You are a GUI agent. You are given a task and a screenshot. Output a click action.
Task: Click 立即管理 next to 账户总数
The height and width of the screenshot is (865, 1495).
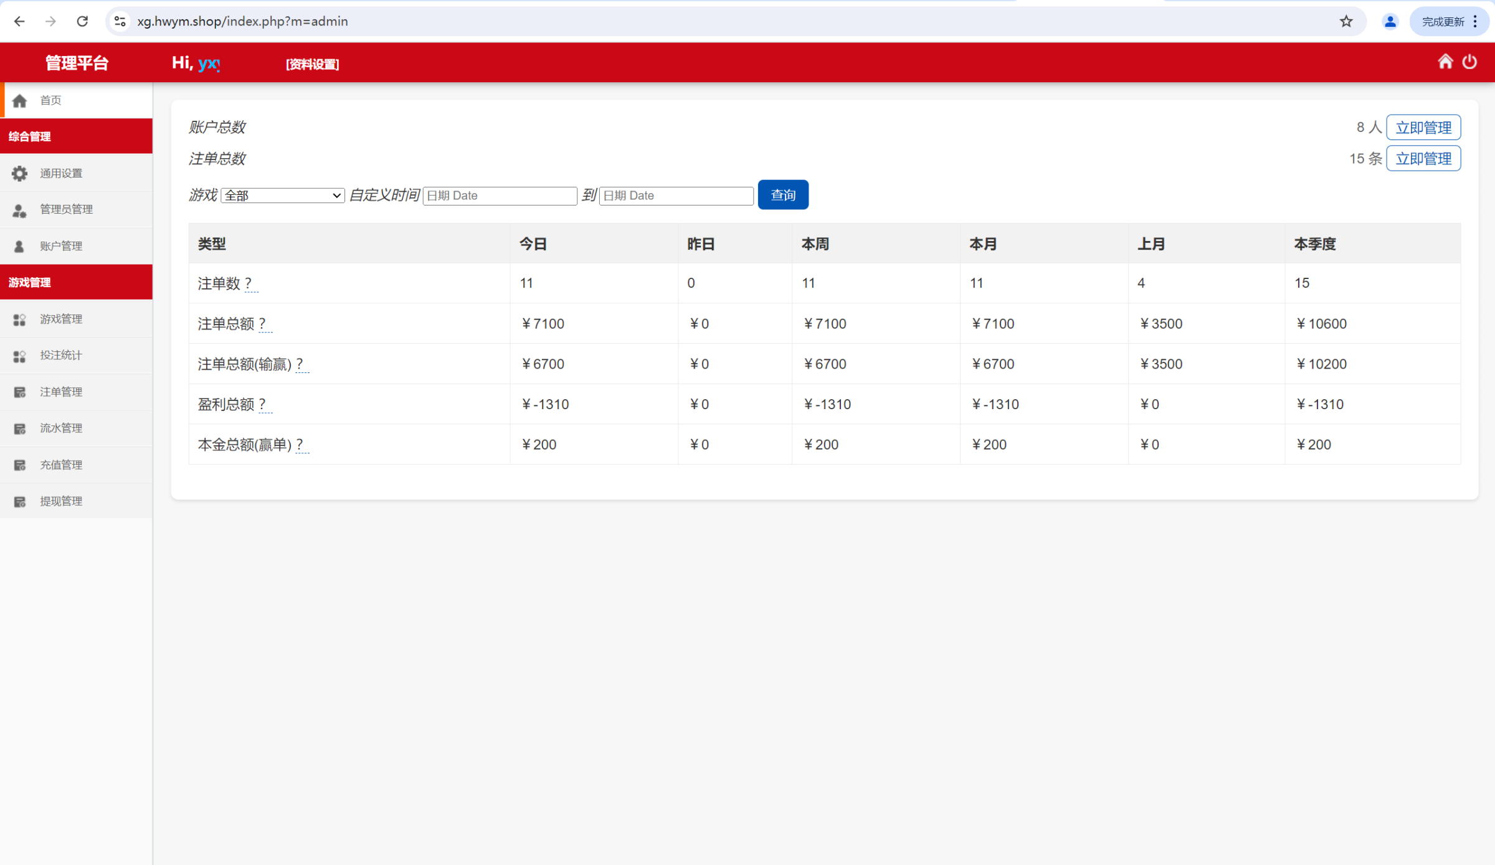pyautogui.click(x=1423, y=128)
